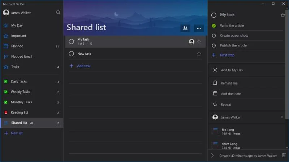
Task: Click the detail panel vertical scrollbar
Action: tap(287, 64)
